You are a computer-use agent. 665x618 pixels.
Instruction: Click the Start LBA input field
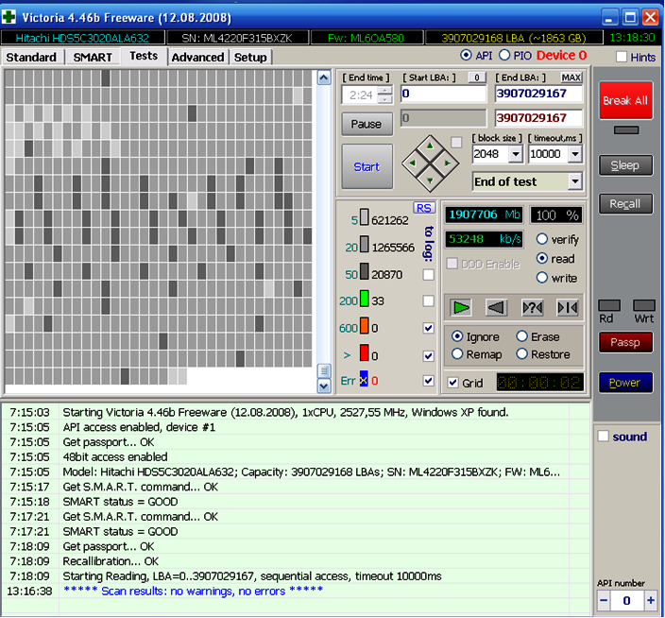443,94
